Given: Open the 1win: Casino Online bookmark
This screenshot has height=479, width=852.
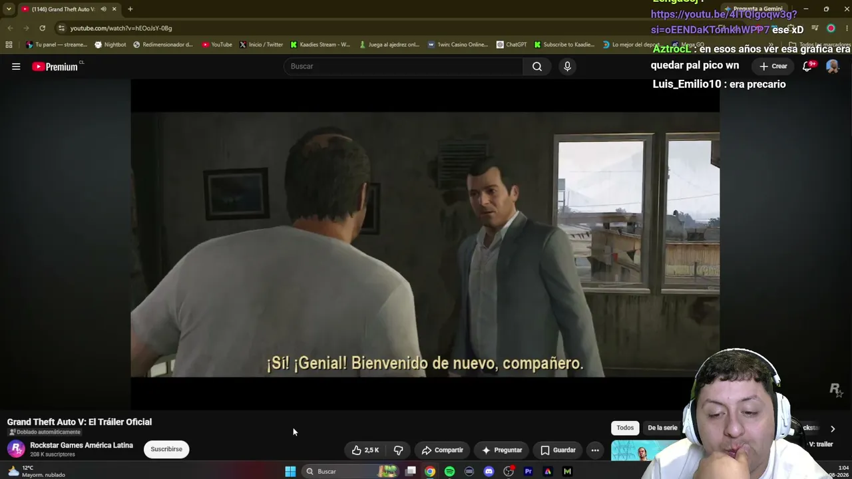Looking at the screenshot, I should click(458, 45).
